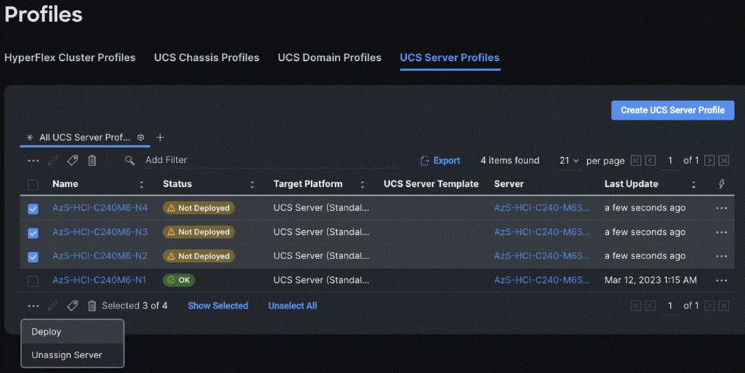
Task: Click the top toolbar tag icon
Action: pos(72,161)
